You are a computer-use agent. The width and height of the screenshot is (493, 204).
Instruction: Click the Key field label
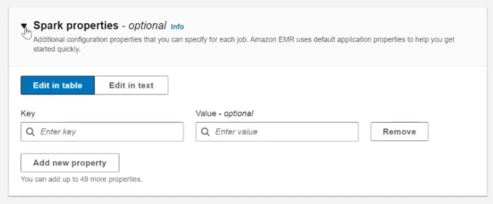[28, 113]
